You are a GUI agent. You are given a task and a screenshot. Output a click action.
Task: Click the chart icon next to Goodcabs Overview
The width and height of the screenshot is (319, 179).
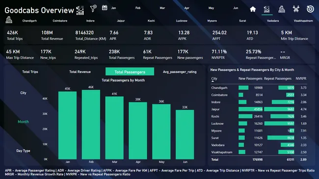80,10
